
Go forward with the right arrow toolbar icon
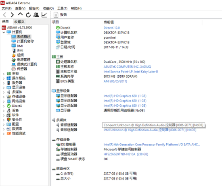[x=13, y=15]
